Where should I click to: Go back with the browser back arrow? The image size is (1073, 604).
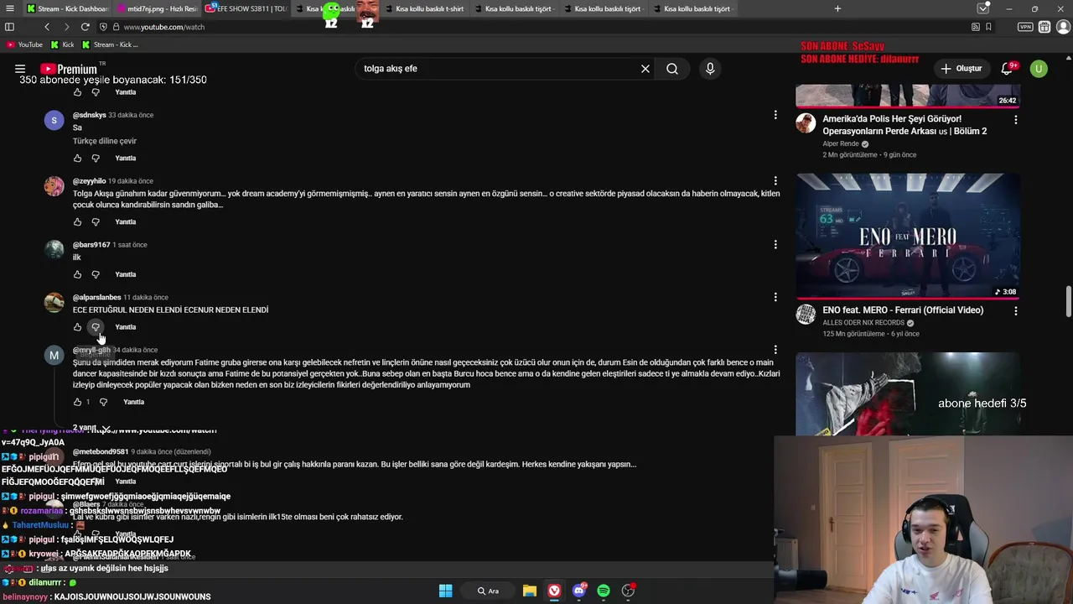(47, 27)
